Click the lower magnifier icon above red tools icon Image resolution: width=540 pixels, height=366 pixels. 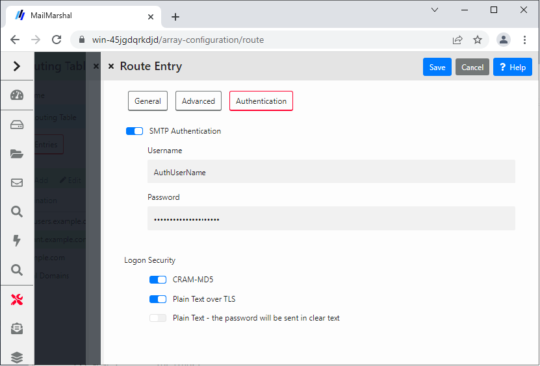click(16, 270)
